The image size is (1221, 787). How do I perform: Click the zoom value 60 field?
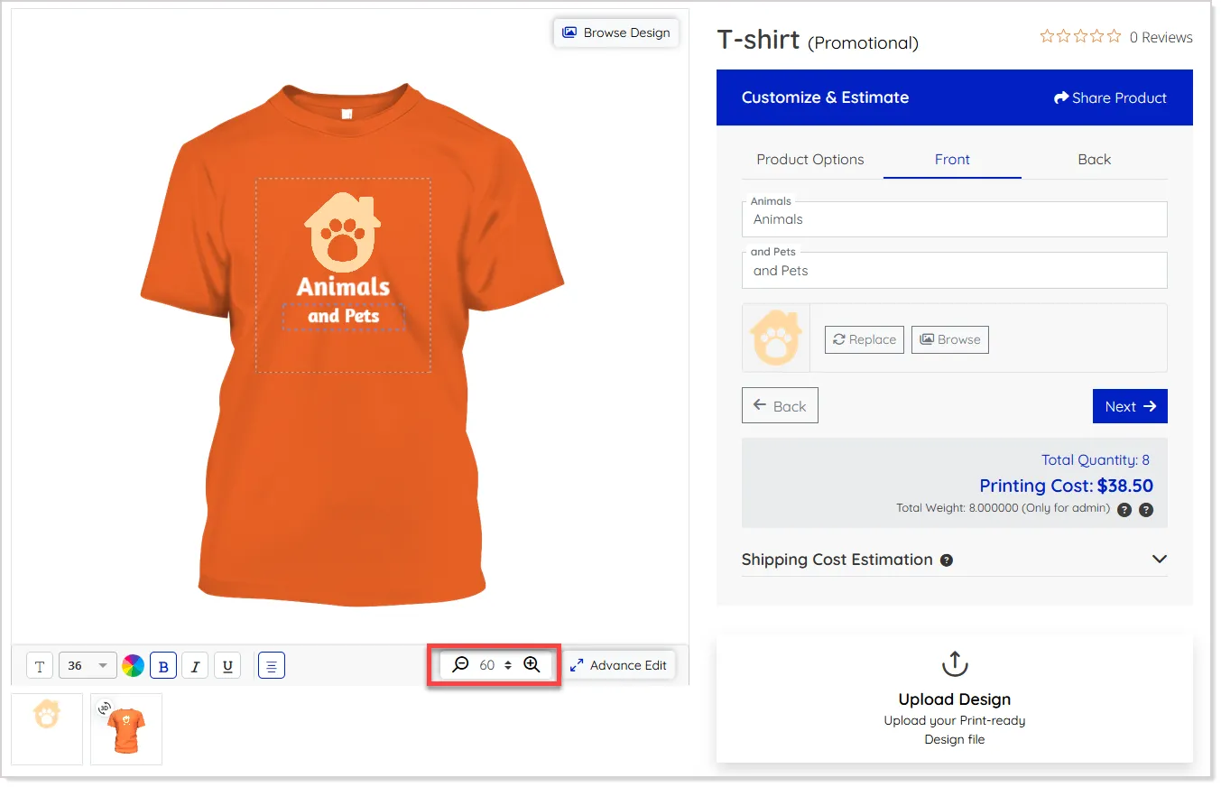tap(487, 665)
